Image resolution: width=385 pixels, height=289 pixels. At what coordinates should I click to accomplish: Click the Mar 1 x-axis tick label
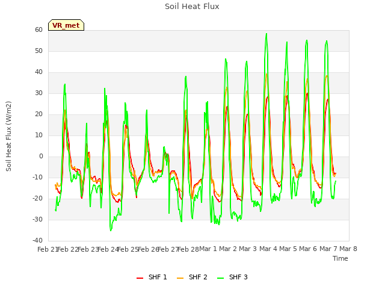click(208, 249)
